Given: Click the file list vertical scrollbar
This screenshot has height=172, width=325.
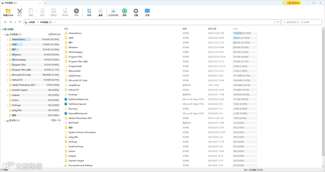Looking at the screenshot, I should click(323, 93).
